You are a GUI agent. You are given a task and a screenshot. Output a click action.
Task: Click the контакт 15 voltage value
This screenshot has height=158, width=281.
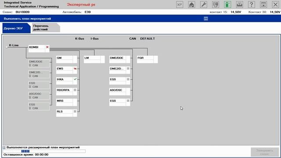236,12
